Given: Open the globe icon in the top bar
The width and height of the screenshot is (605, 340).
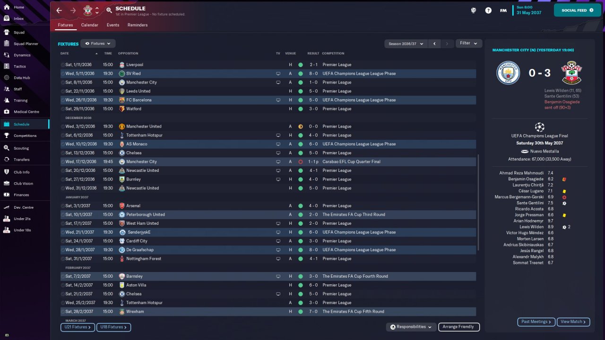Looking at the screenshot, I should click(x=473, y=10).
